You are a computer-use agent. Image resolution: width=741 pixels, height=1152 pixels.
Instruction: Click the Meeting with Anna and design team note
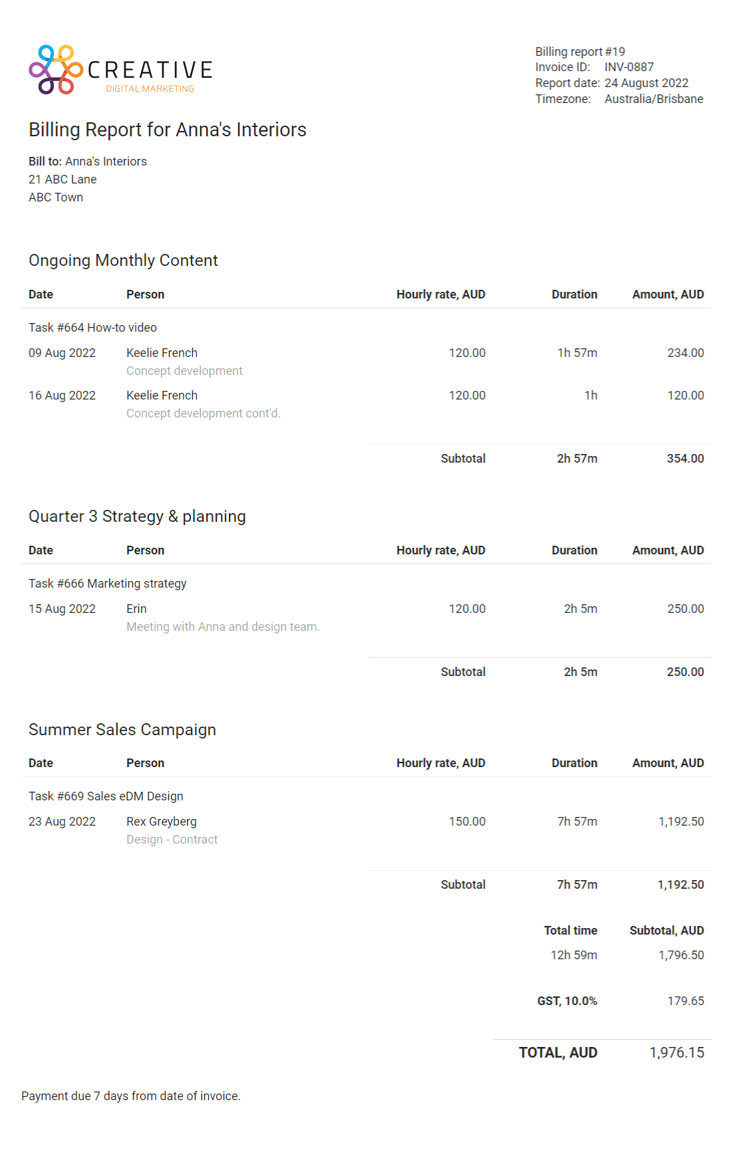(x=223, y=627)
